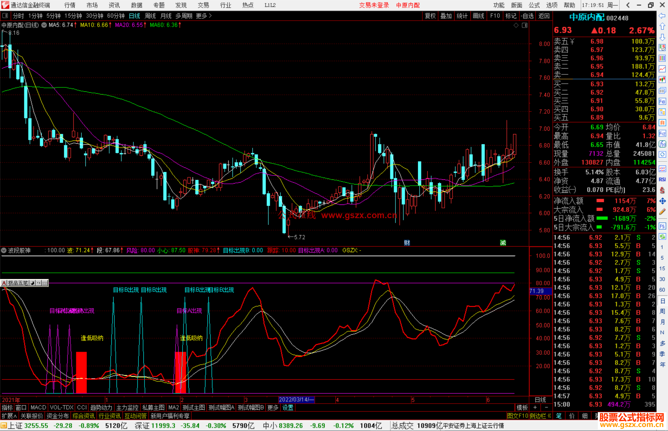This screenshot has height=431, width=668.
Task: Click the F10 company info sidebar icon
Action: pyautogui.click(x=662, y=101)
